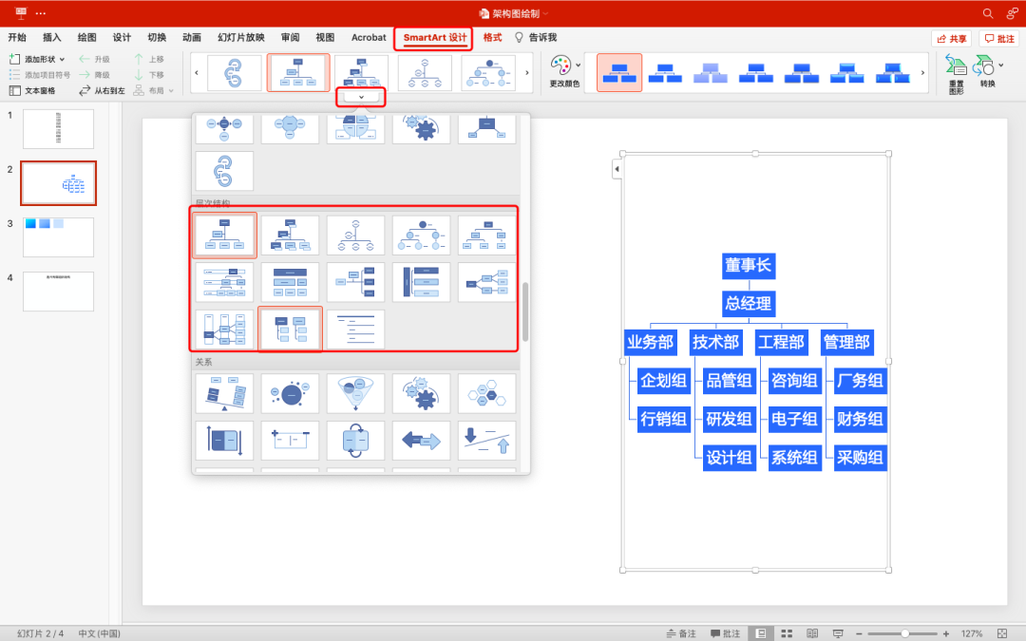
Task: Click the 重置图形 icon
Action: coord(956,74)
